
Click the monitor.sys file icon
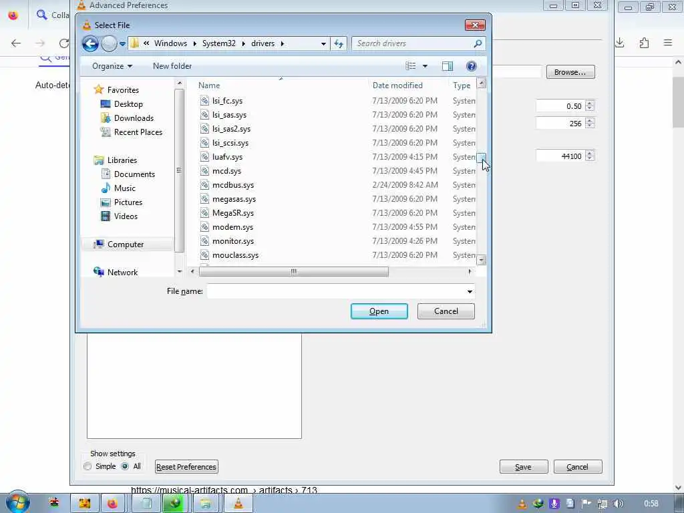click(x=204, y=240)
